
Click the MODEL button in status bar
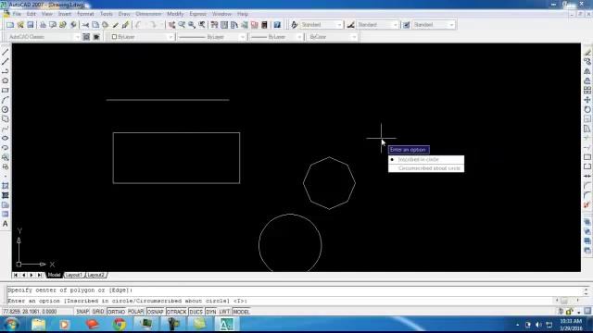pos(241,312)
